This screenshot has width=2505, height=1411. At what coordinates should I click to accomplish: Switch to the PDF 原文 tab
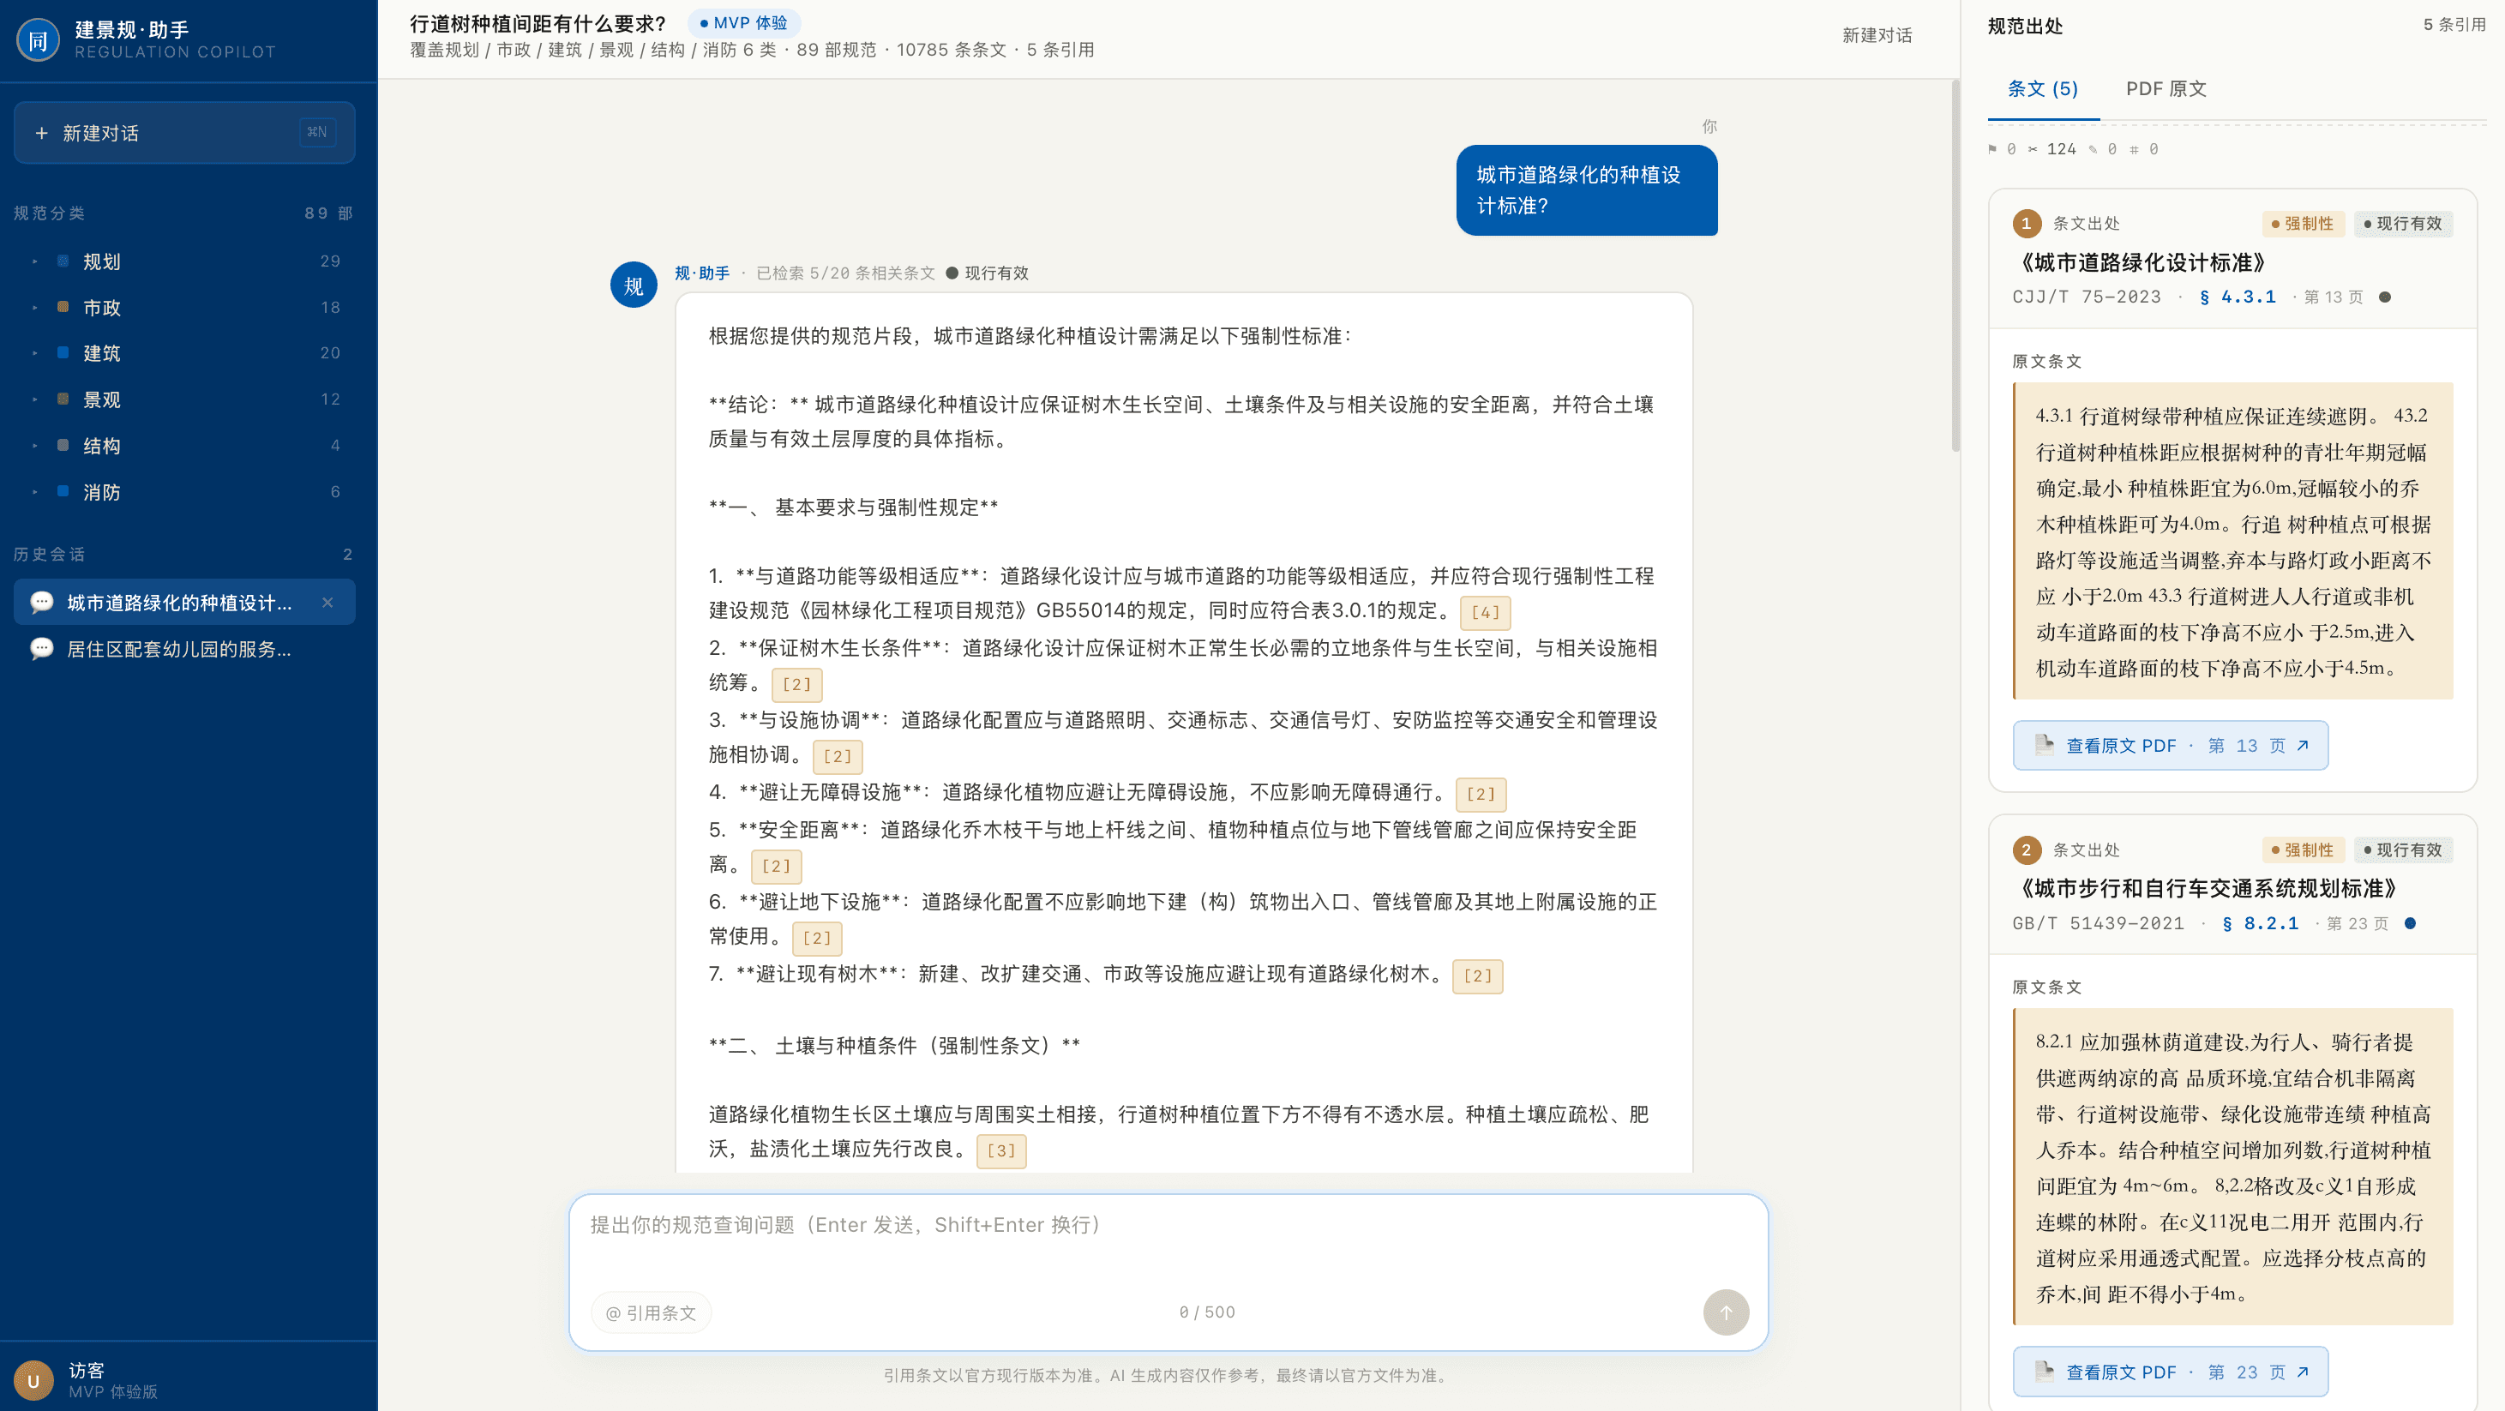[x=2166, y=88]
